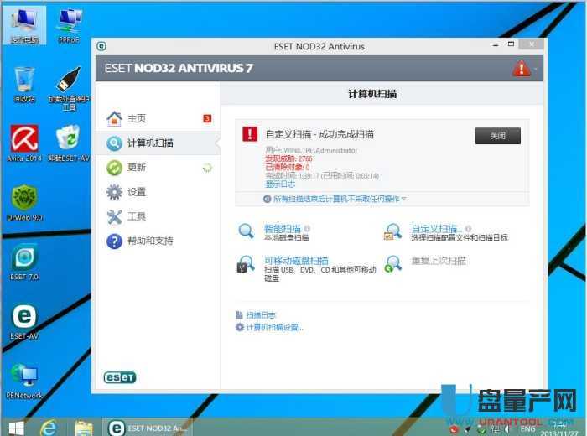This screenshot has width=587, height=436.
Task: Open DrWeb 9.0 desktop icon
Action: 24,200
